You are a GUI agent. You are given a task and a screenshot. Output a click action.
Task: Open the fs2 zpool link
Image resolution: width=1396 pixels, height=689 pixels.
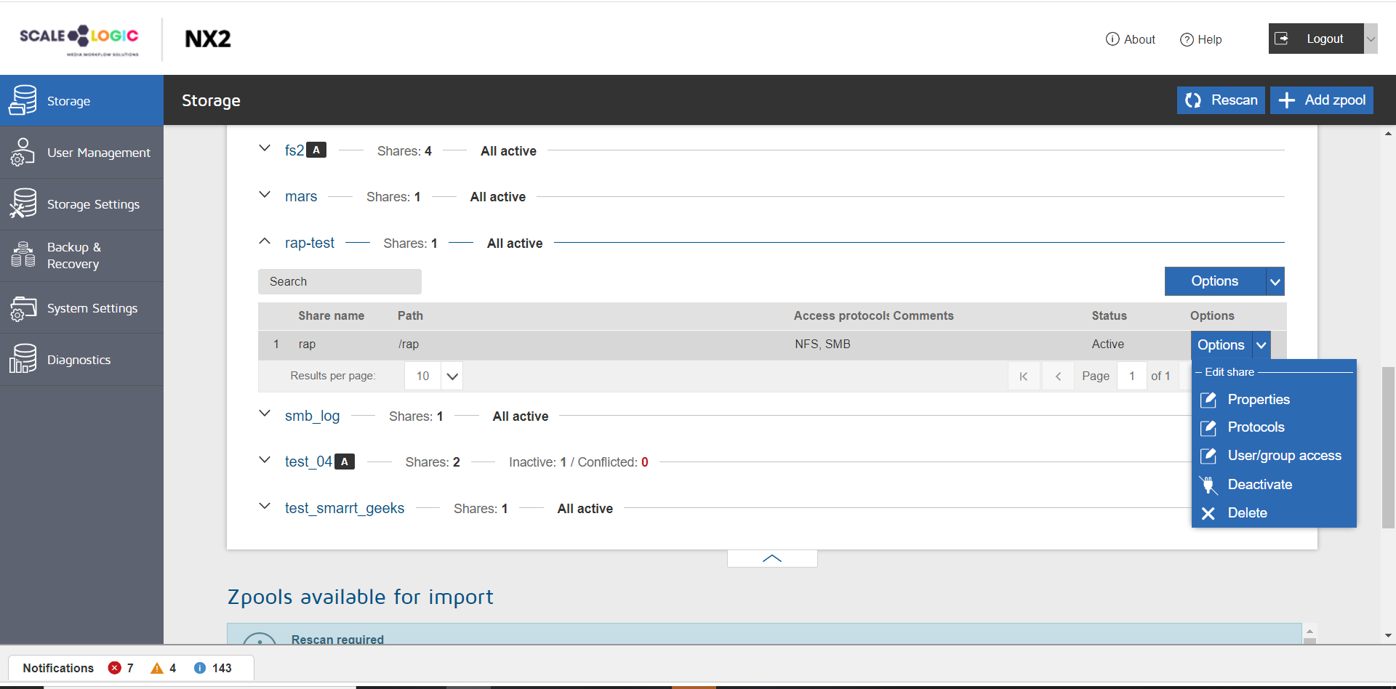pyautogui.click(x=294, y=150)
